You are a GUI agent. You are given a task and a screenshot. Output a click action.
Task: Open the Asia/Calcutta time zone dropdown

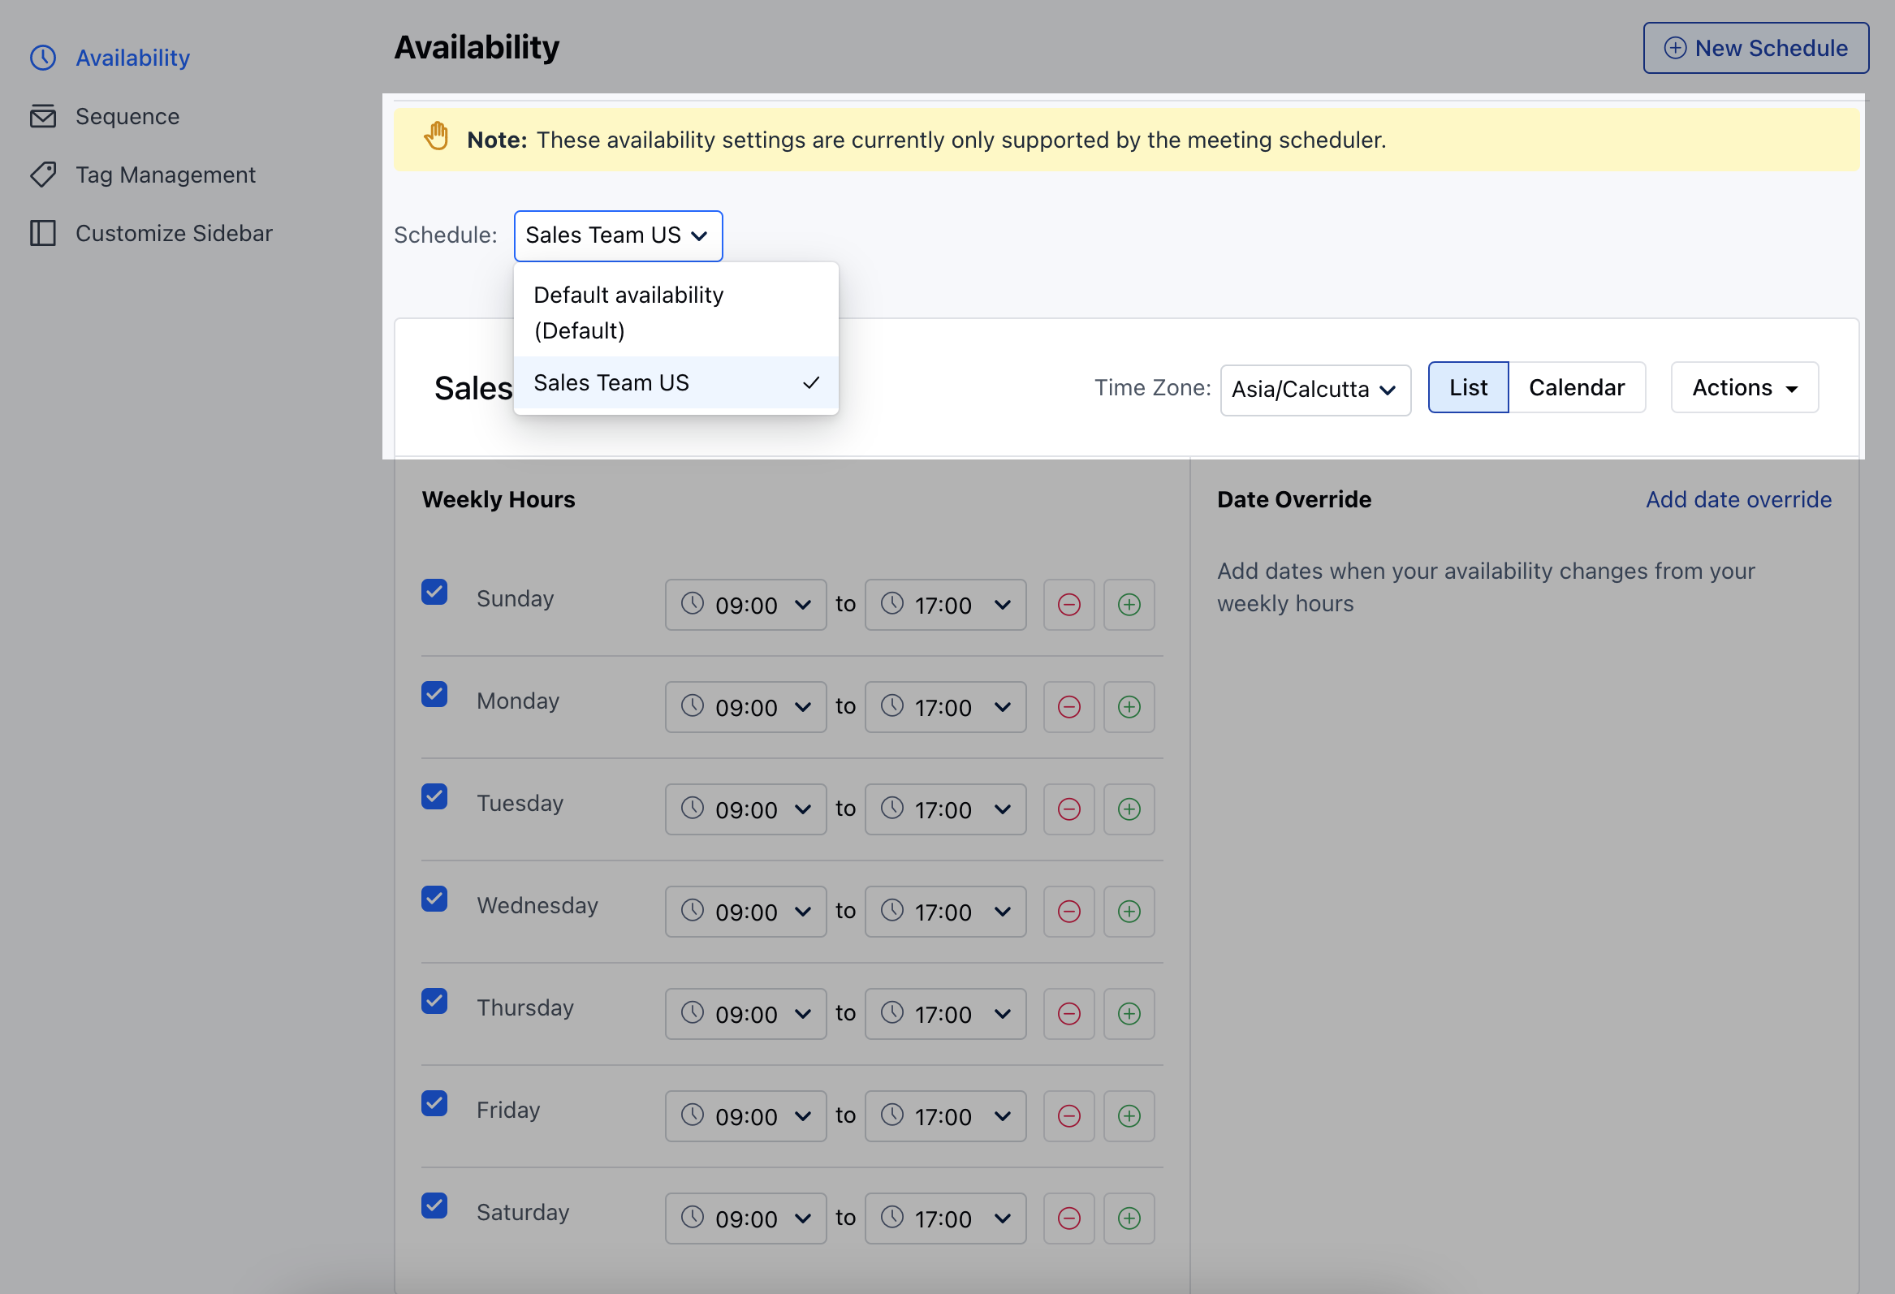pos(1315,390)
